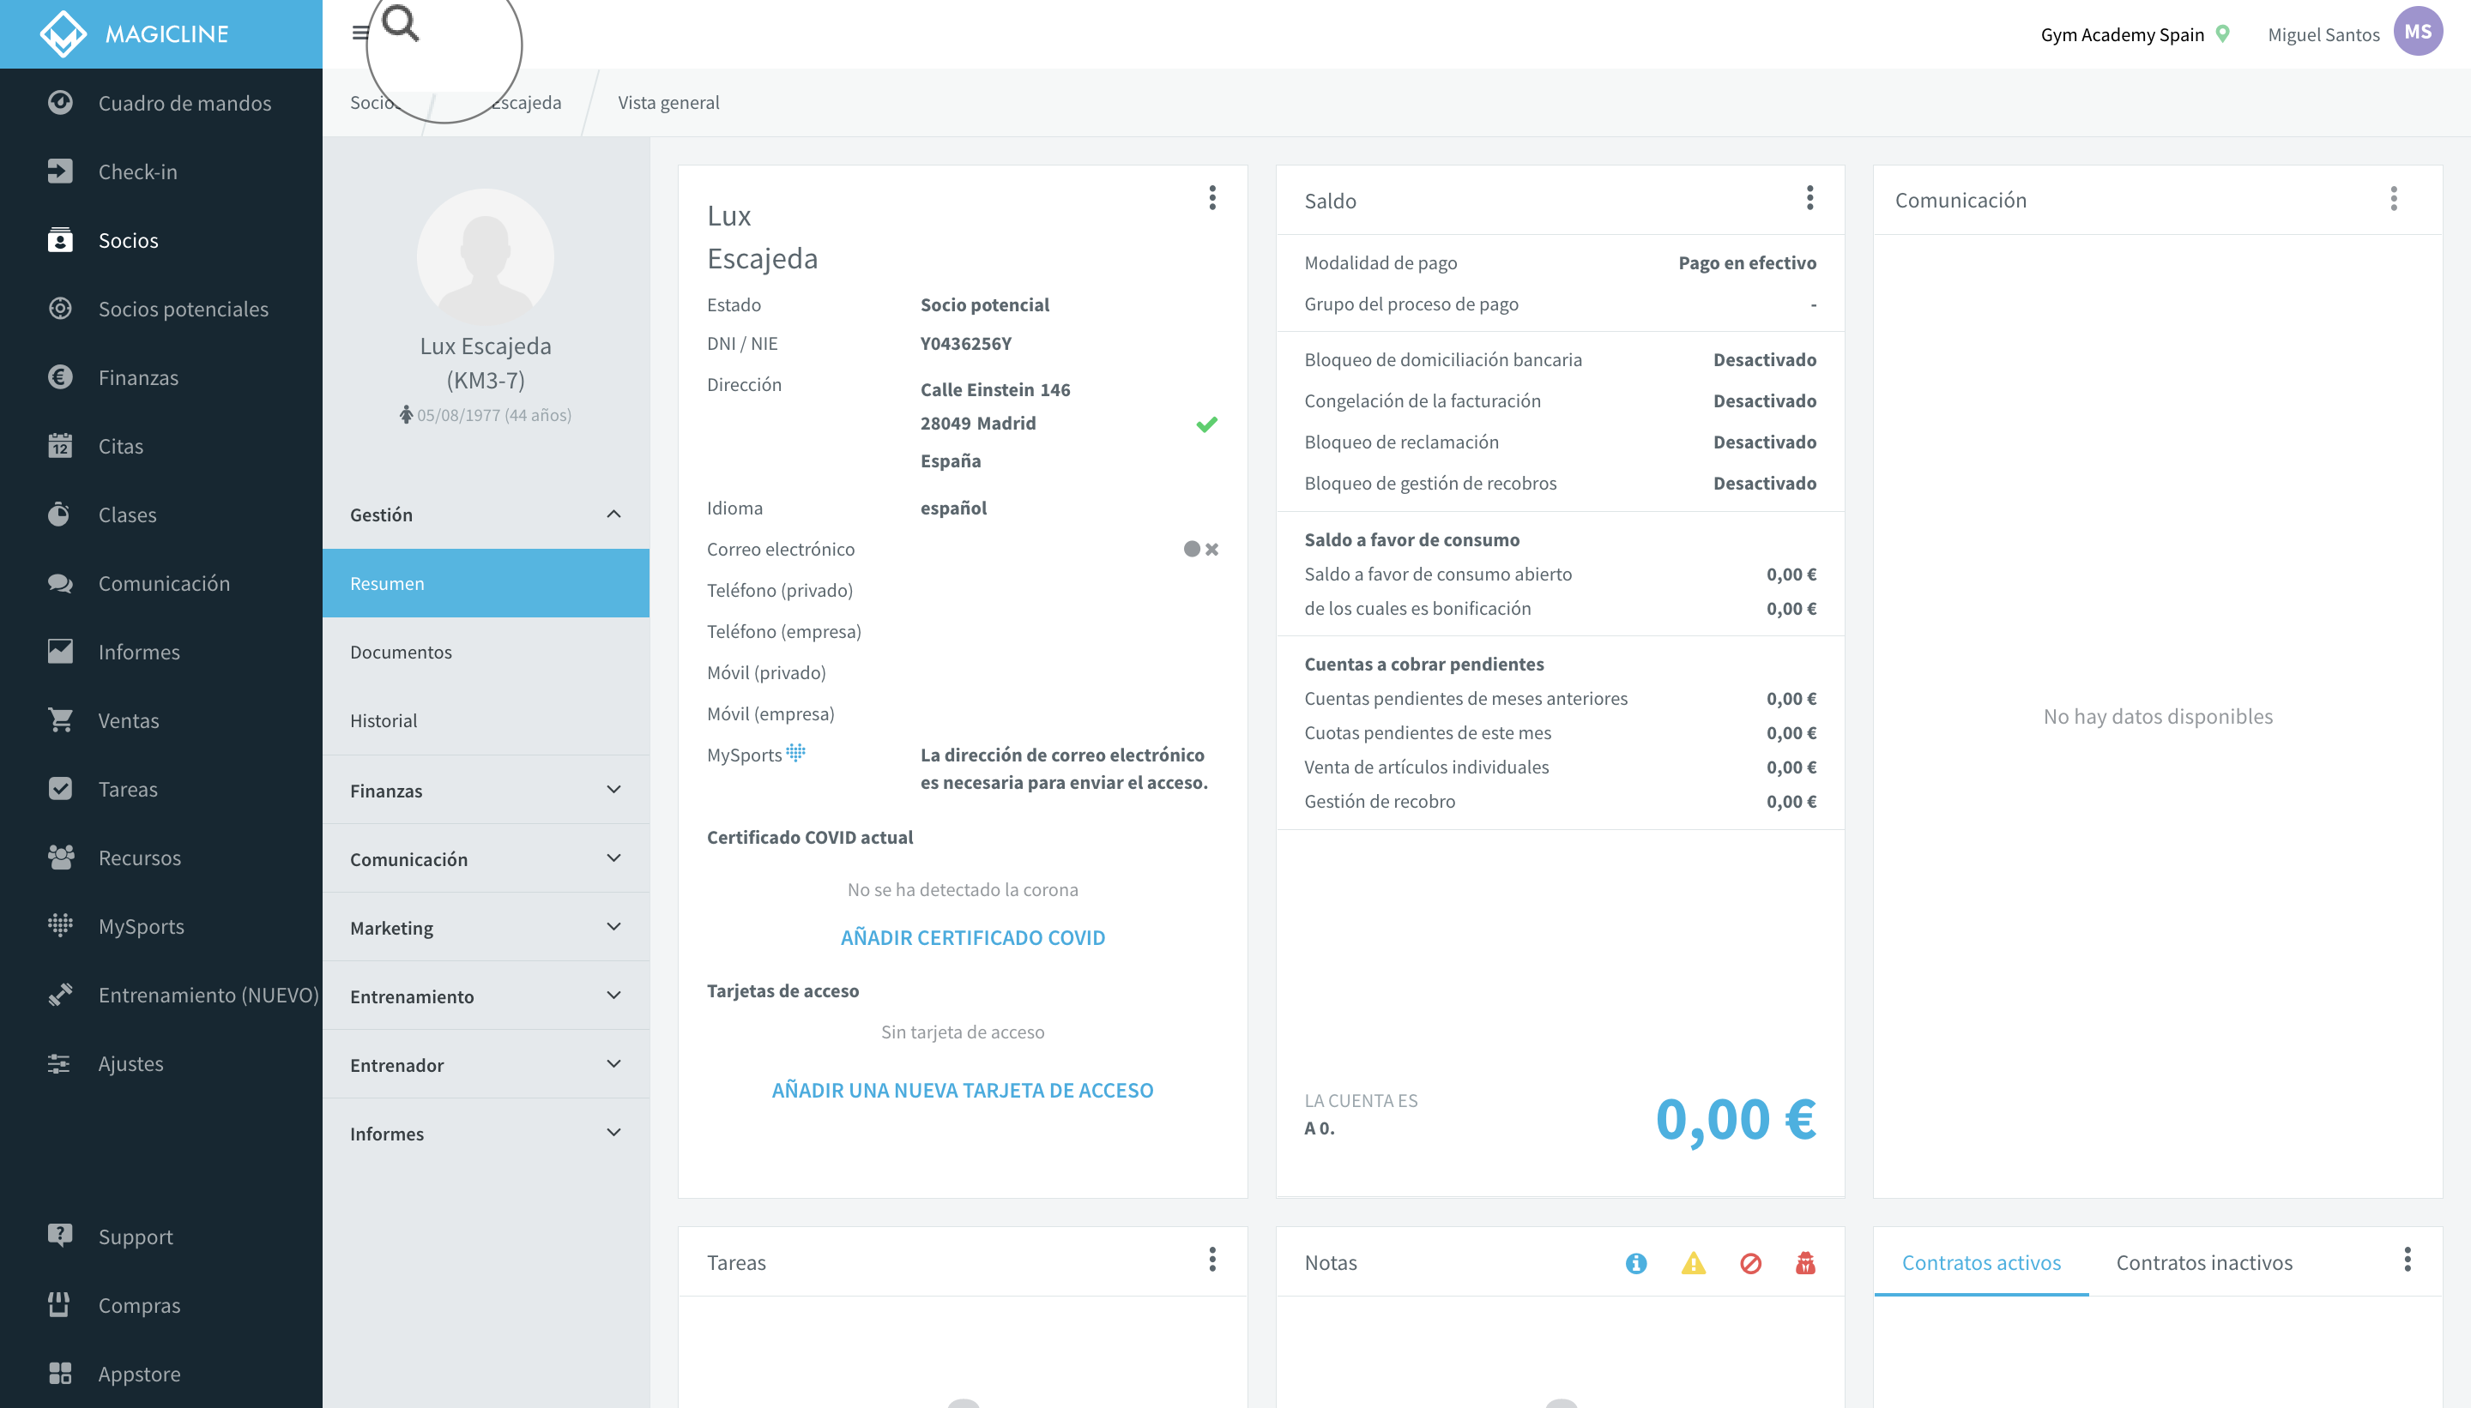
Task: Click AÑADIR CERTIFICADO COVID link
Action: 972,937
